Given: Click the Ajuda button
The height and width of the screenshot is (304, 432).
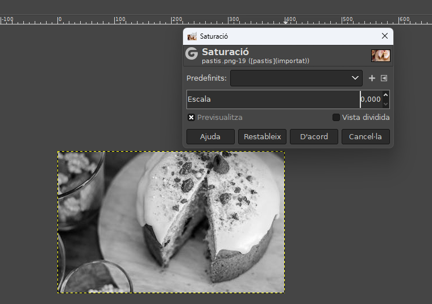Looking at the screenshot, I should tap(210, 136).
